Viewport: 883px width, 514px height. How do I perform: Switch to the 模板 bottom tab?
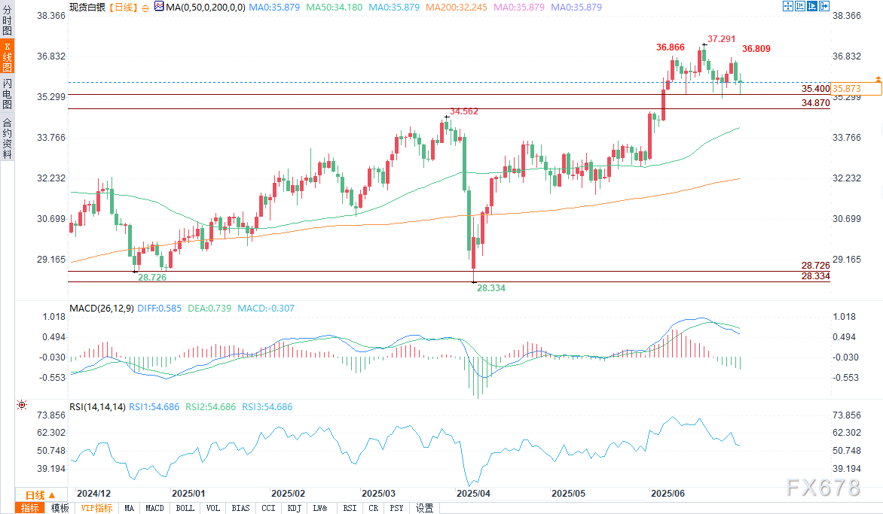click(60, 508)
